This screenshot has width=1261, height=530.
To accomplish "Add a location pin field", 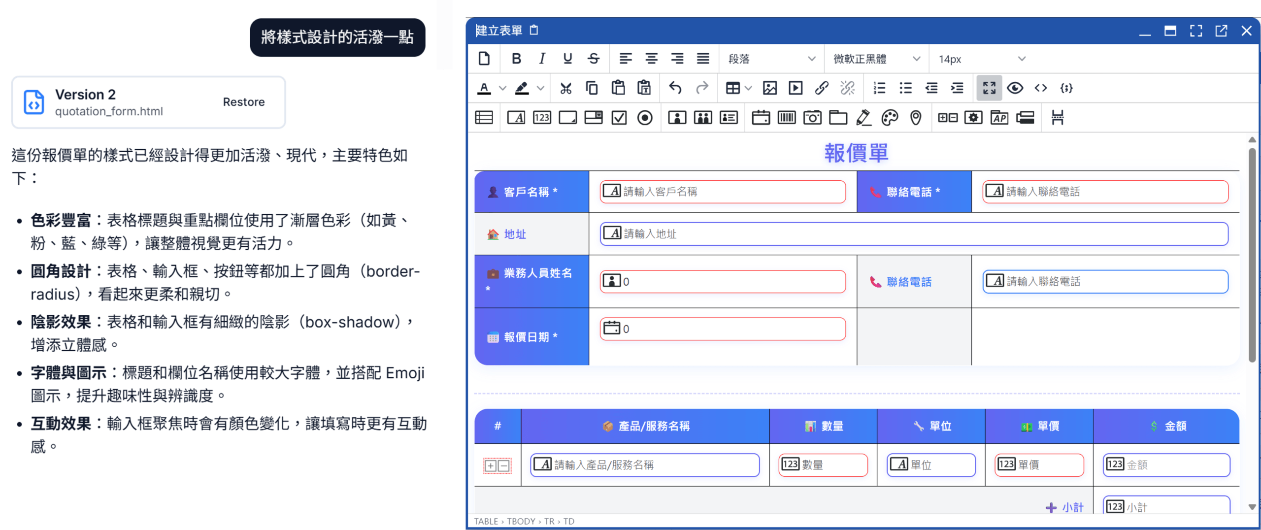I will pos(915,118).
